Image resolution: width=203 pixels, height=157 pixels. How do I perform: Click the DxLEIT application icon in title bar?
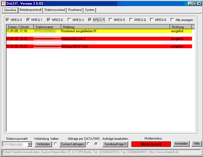point(4,3)
